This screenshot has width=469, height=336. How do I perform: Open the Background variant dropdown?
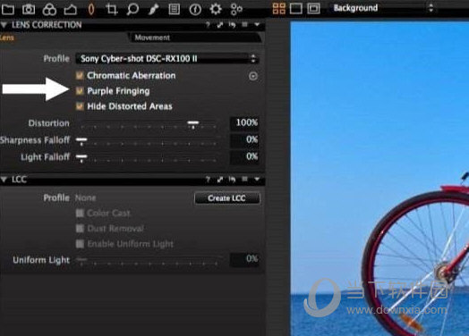pyautogui.click(x=382, y=8)
